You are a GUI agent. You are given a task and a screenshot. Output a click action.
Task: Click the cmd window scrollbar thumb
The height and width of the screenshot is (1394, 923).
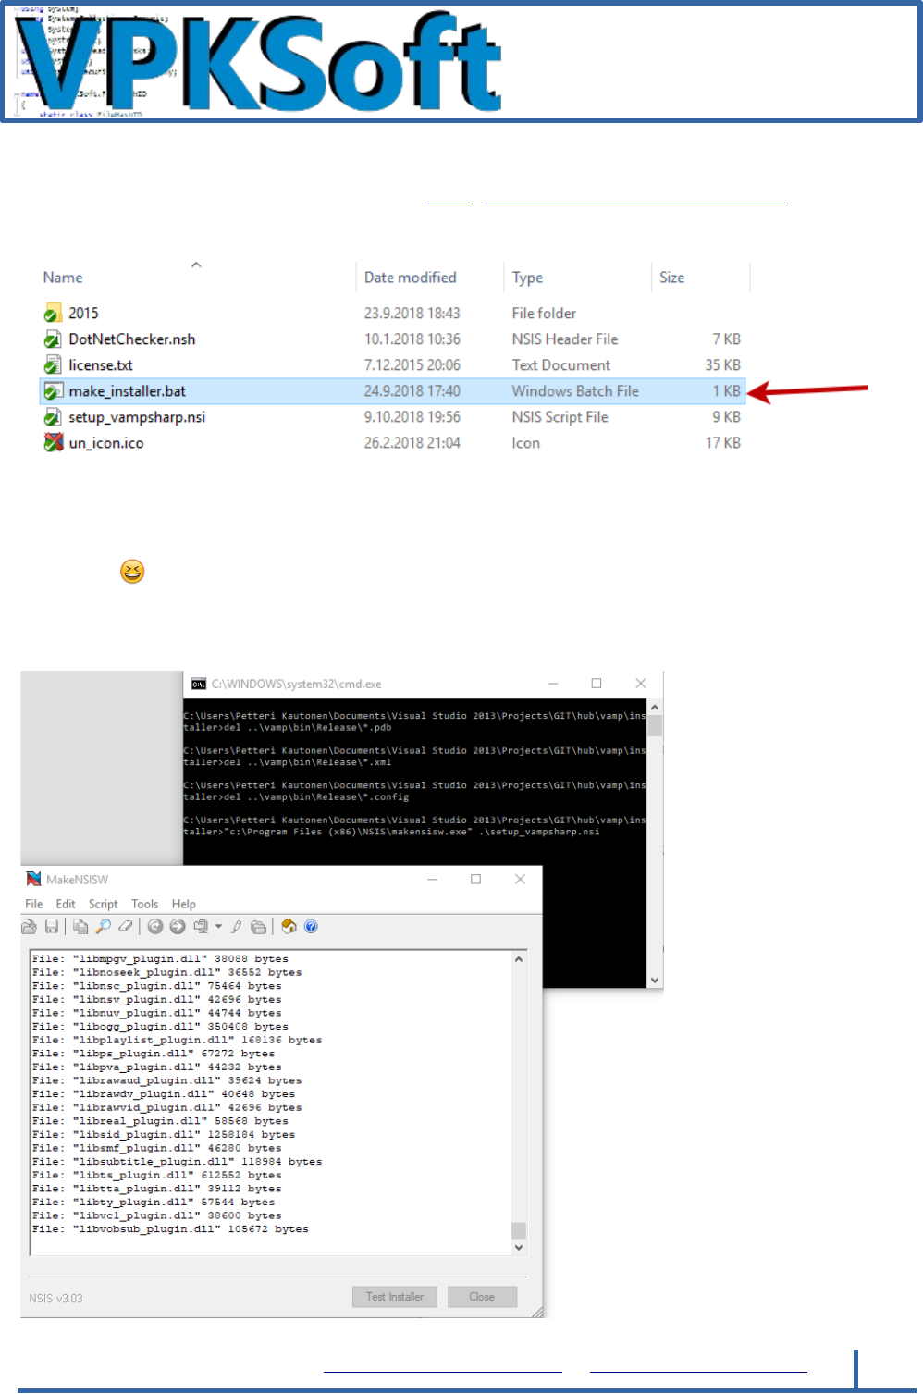click(655, 726)
